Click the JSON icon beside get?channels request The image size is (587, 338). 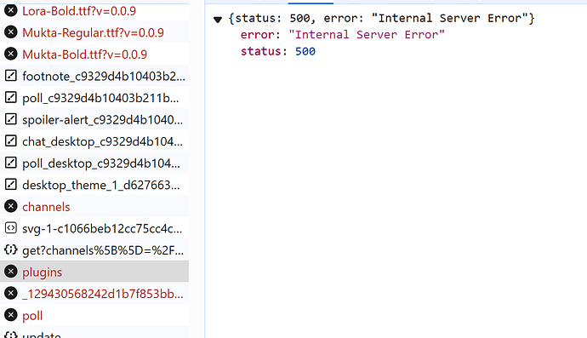(x=11, y=249)
